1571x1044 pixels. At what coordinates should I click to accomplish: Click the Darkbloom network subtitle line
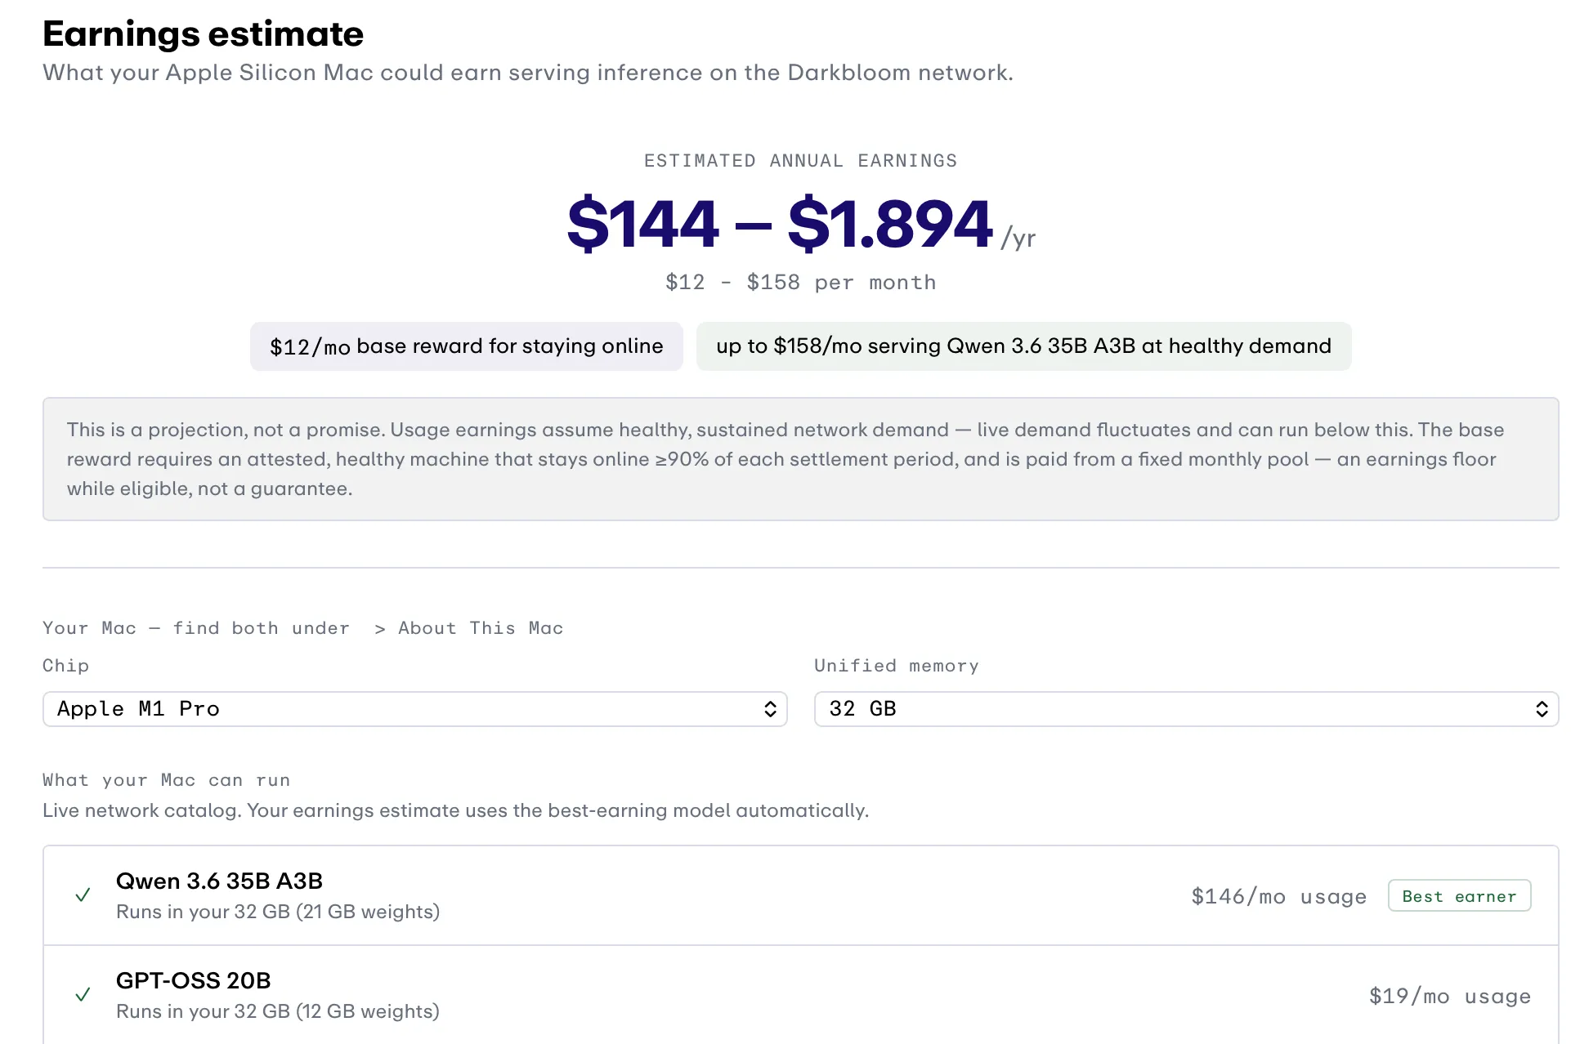(528, 73)
